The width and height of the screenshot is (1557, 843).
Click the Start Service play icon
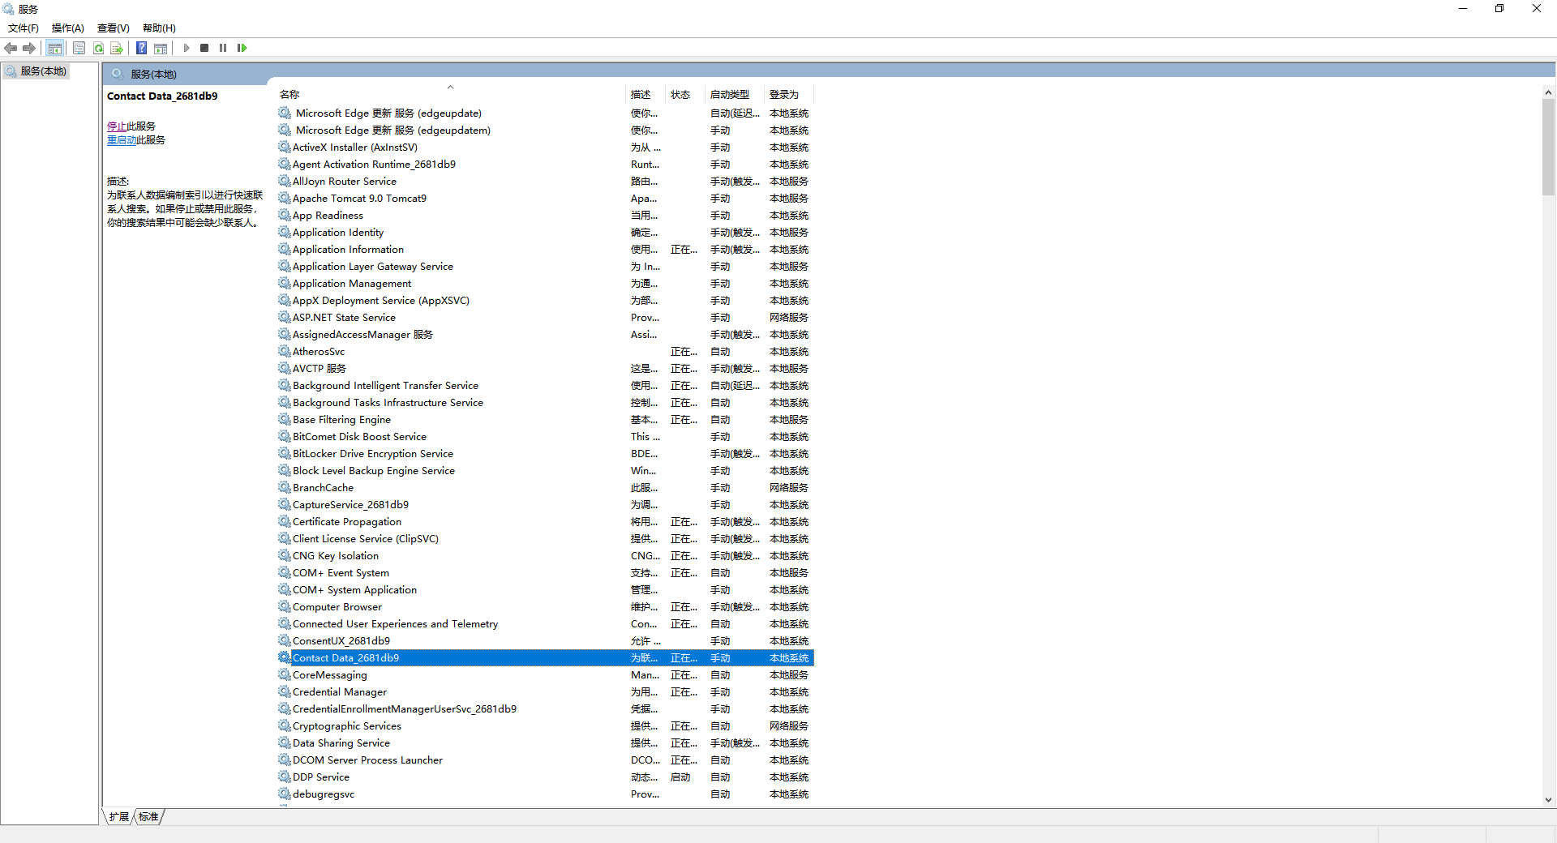pyautogui.click(x=187, y=48)
